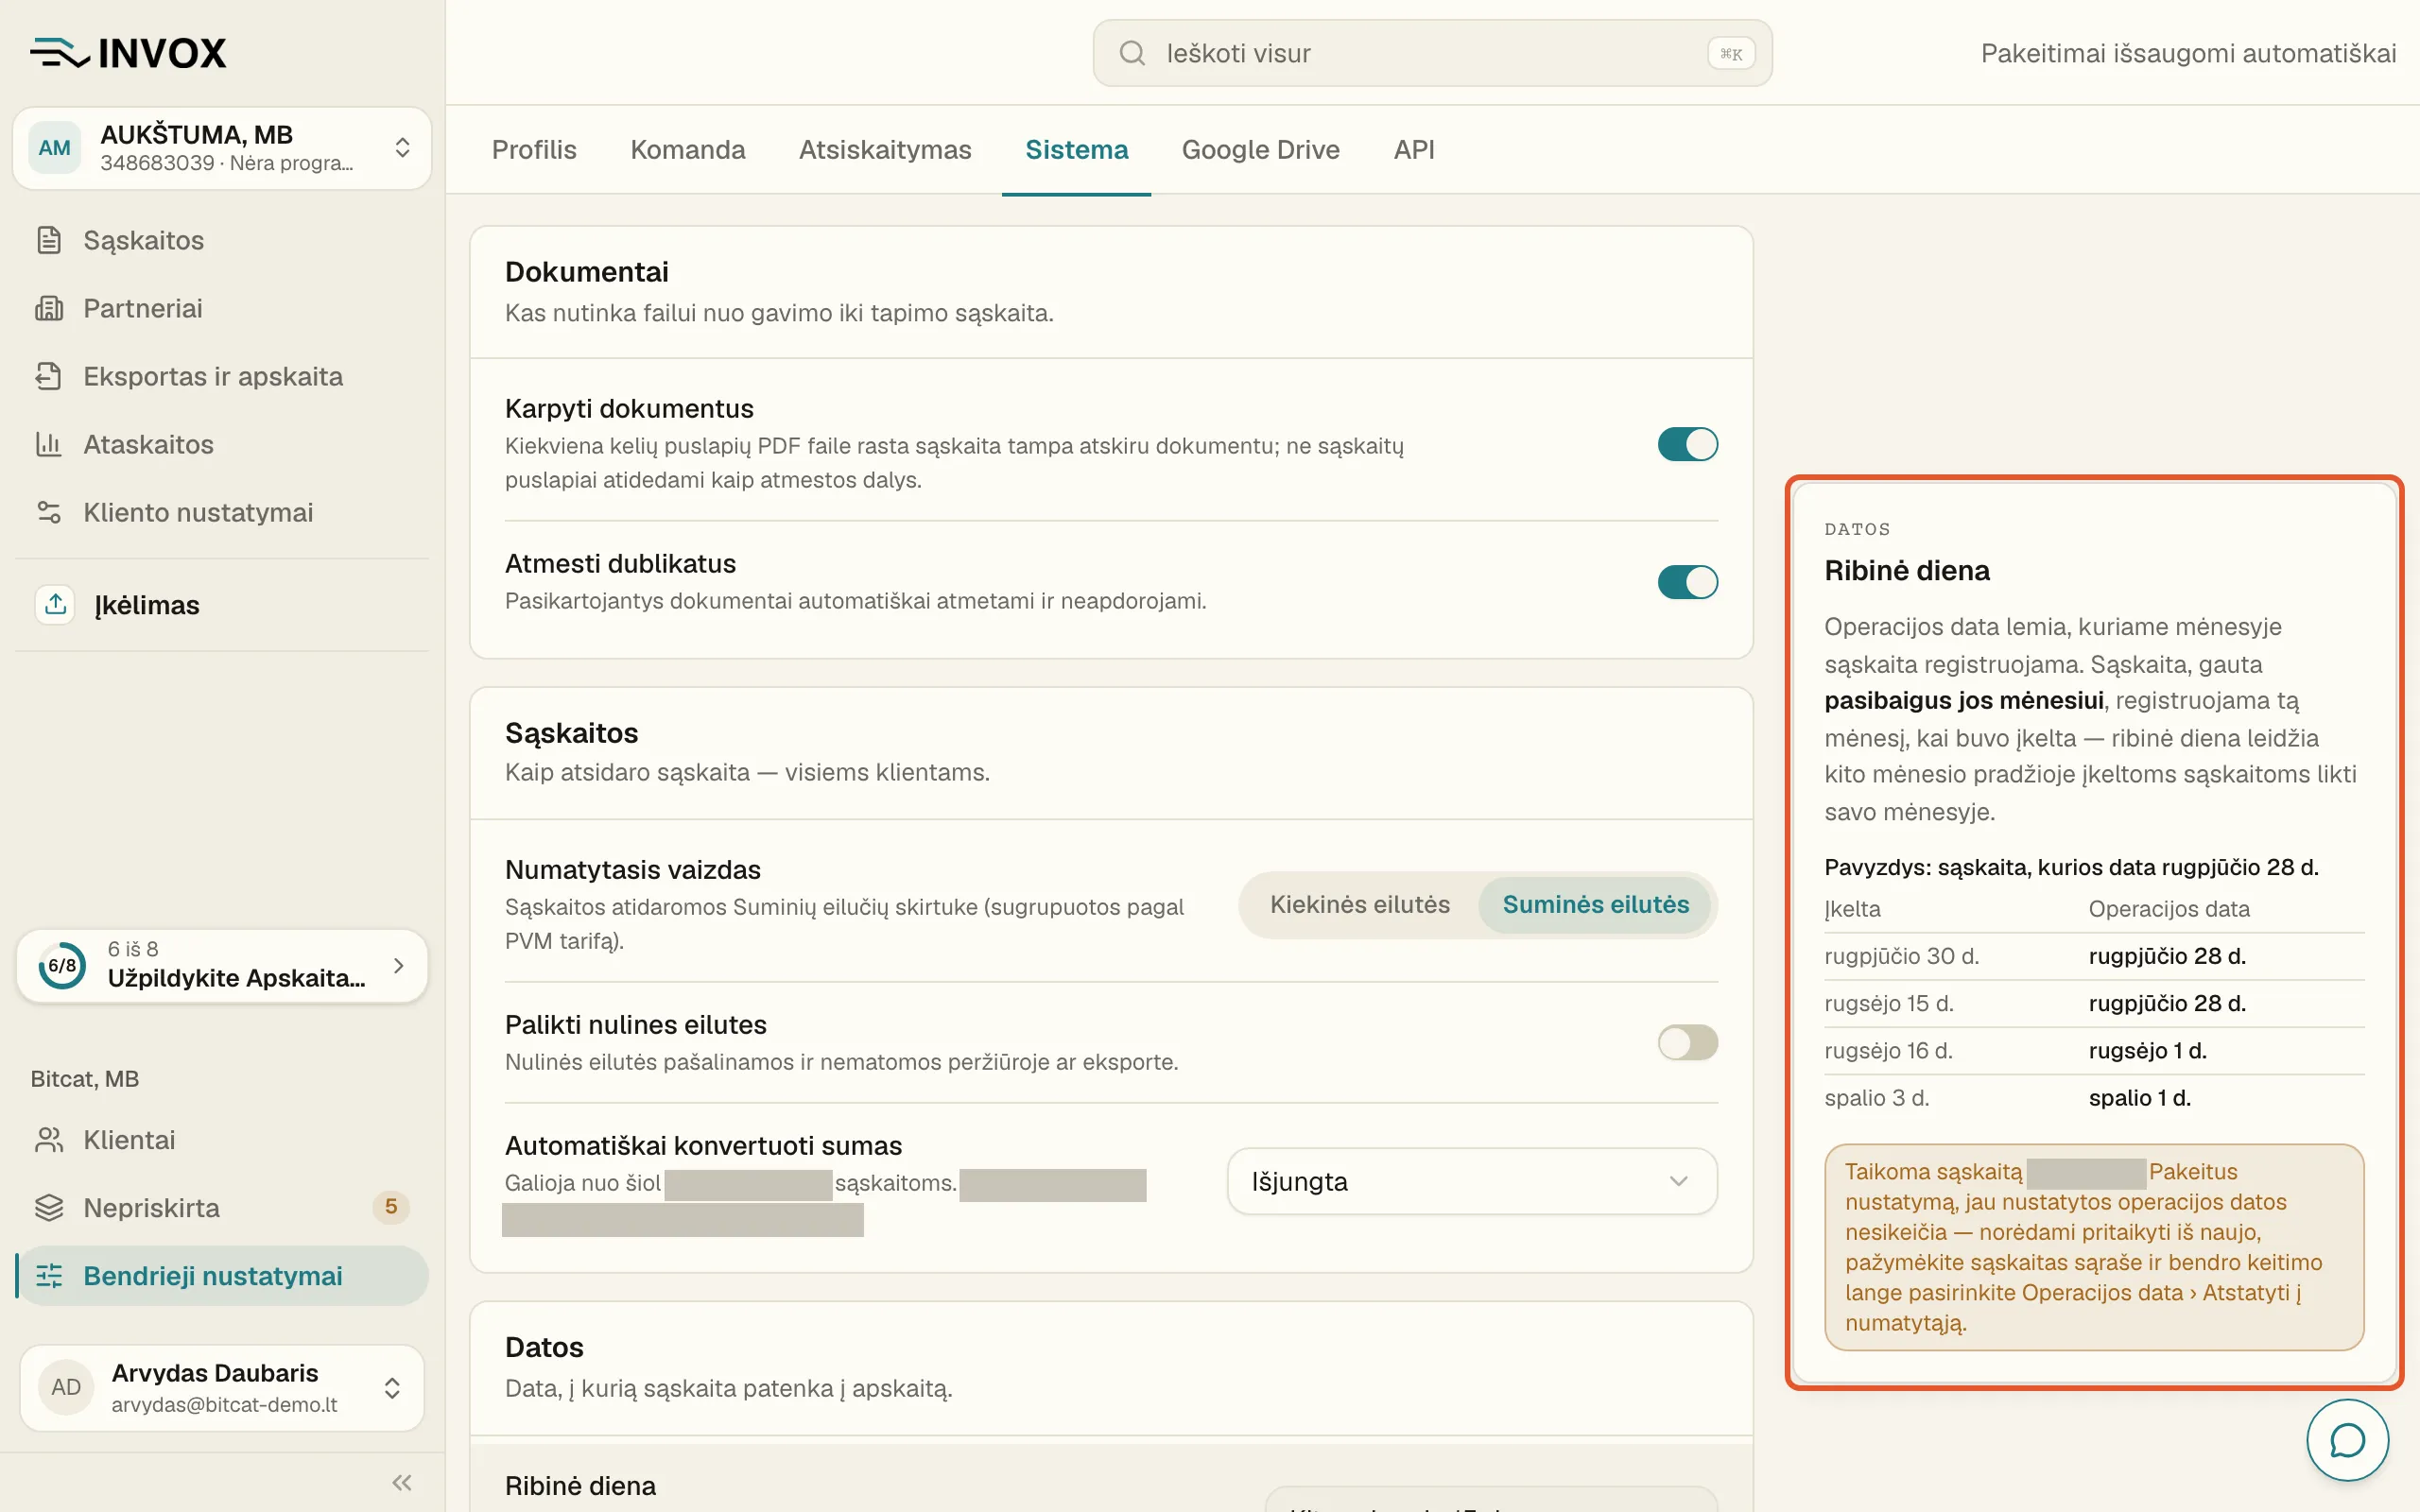Click the INVOX logo
This screenshot has width=2420, height=1512.
click(x=128, y=53)
